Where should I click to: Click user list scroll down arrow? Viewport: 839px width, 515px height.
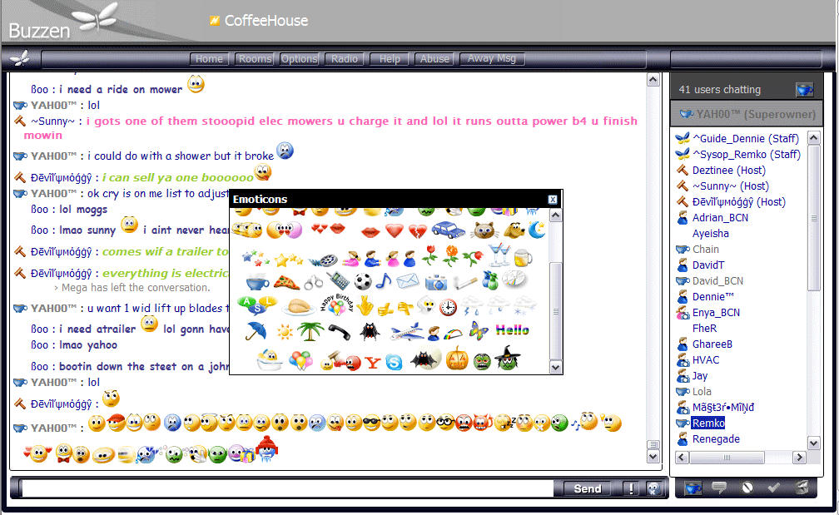pos(813,443)
